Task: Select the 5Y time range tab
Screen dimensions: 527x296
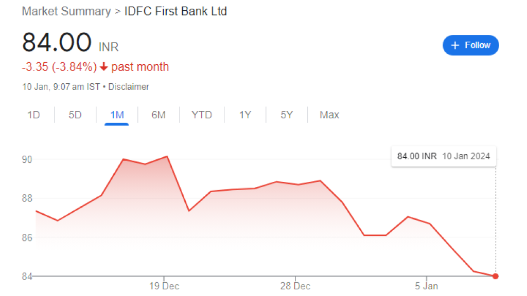Action: (287, 115)
